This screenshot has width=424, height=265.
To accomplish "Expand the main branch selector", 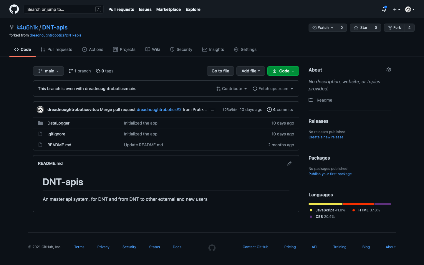I will pyautogui.click(x=48, y=71).
